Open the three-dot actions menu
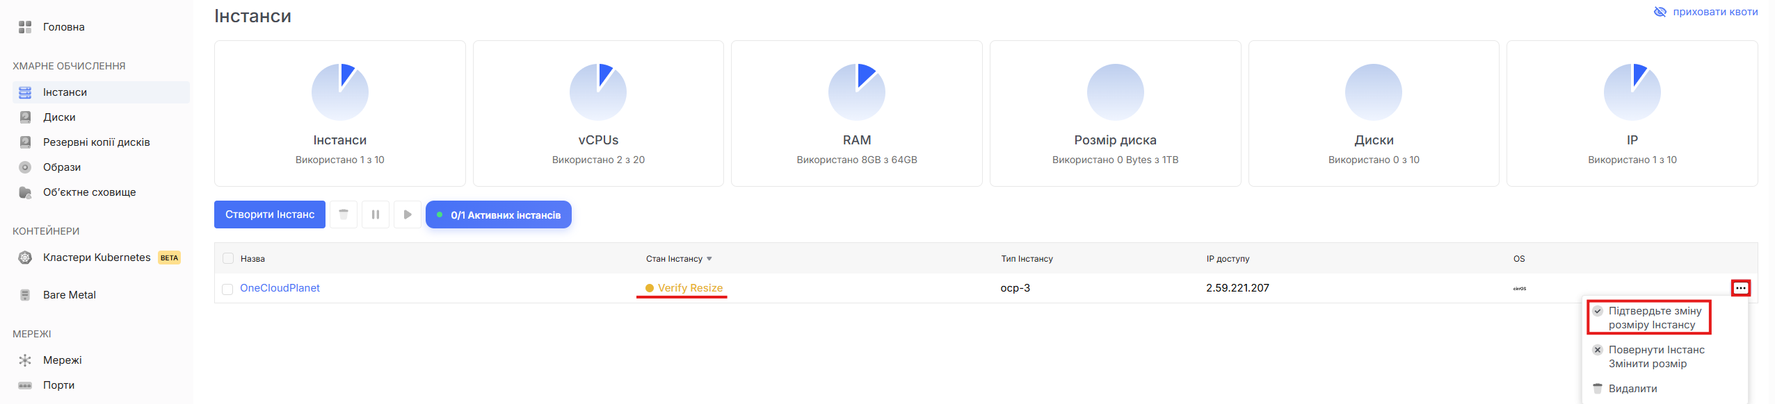This screenshot has height=404, width=1775. pyautogui.click(x=1740, y=288)
